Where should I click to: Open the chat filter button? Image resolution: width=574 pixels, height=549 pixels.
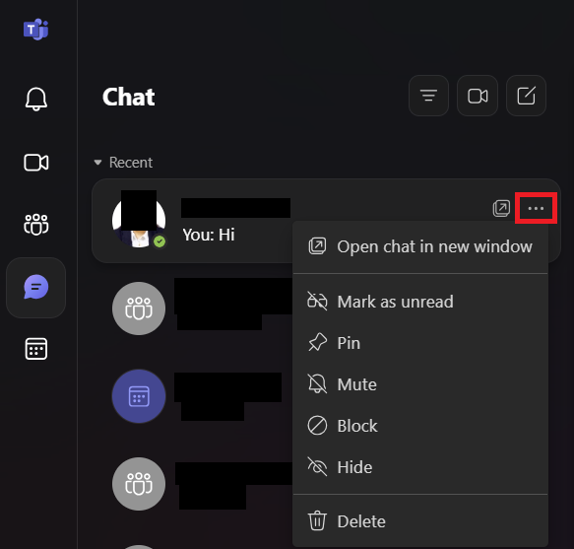tap(428, 96)
